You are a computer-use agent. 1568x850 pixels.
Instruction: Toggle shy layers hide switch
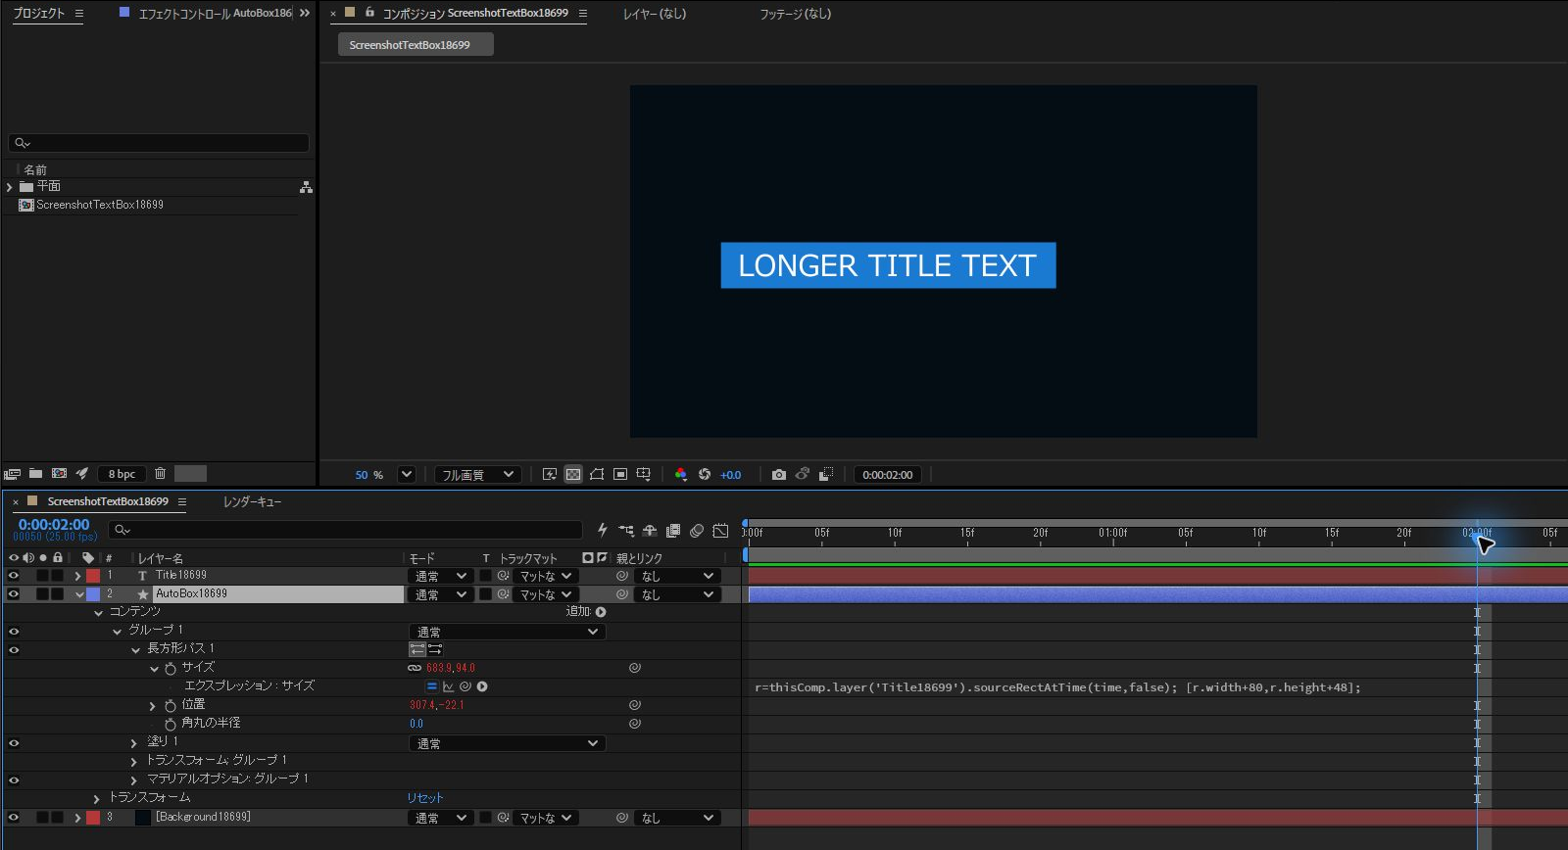pos(650,531)
